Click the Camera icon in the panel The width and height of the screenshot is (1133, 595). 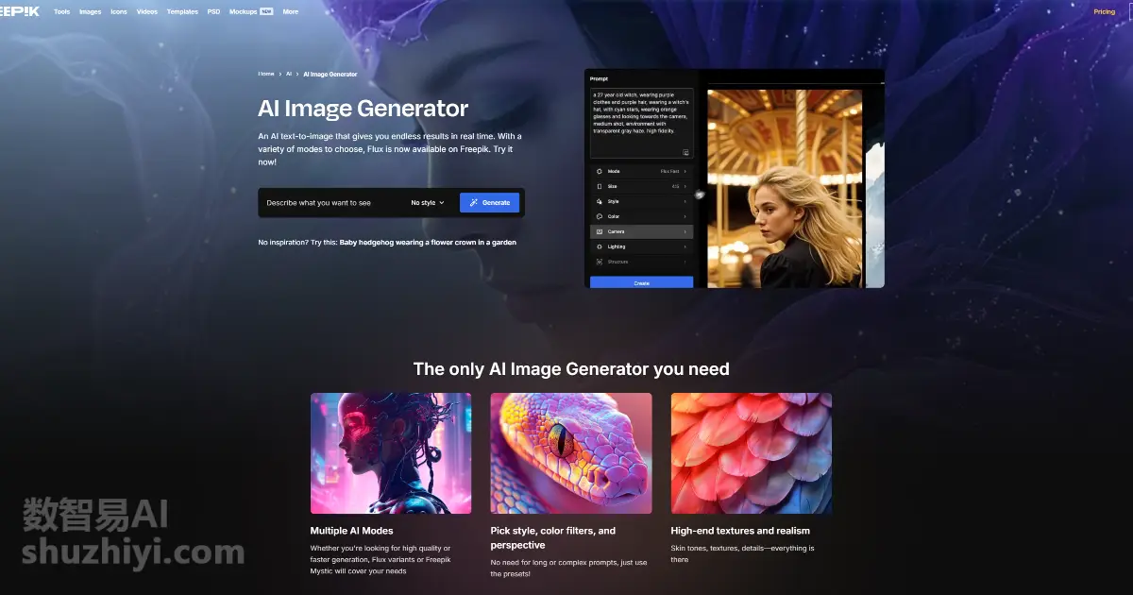(x=599, y=231)
